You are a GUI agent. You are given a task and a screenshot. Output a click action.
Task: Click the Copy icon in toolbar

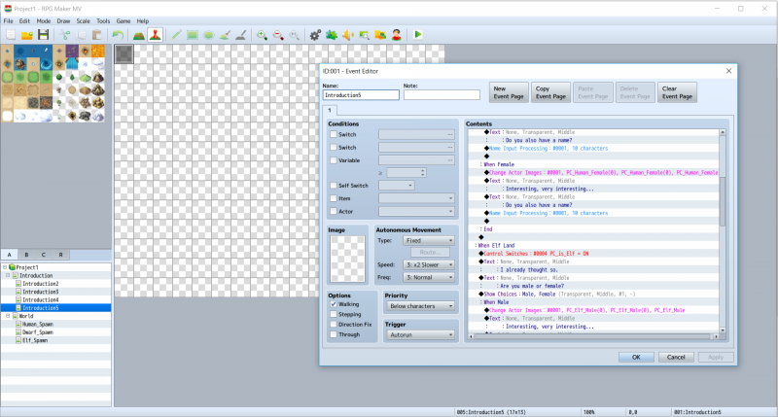[x=81, y=35]
